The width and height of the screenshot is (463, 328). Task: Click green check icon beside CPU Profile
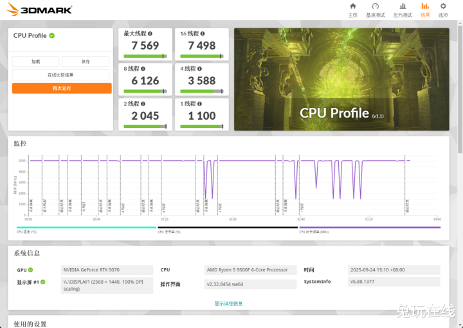tap(52, 35)
